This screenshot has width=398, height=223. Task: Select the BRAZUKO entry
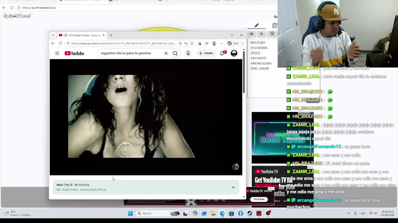tap(258, 43)
